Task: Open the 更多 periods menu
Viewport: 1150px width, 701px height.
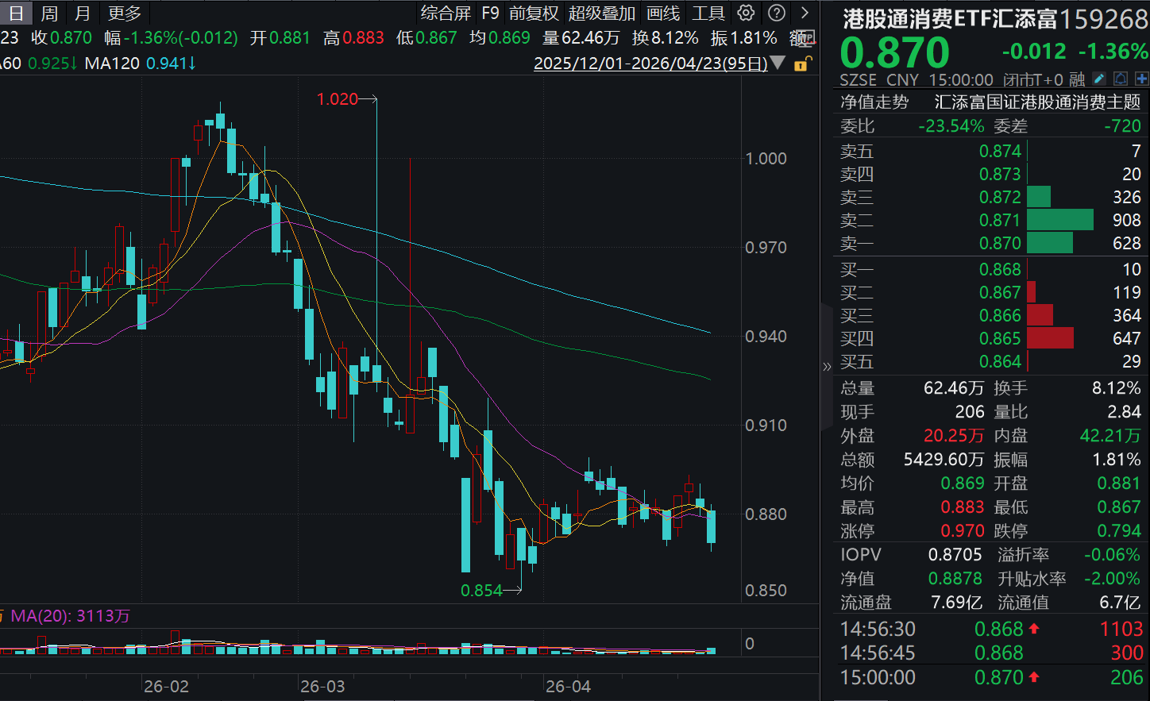Action: [124, 13]
